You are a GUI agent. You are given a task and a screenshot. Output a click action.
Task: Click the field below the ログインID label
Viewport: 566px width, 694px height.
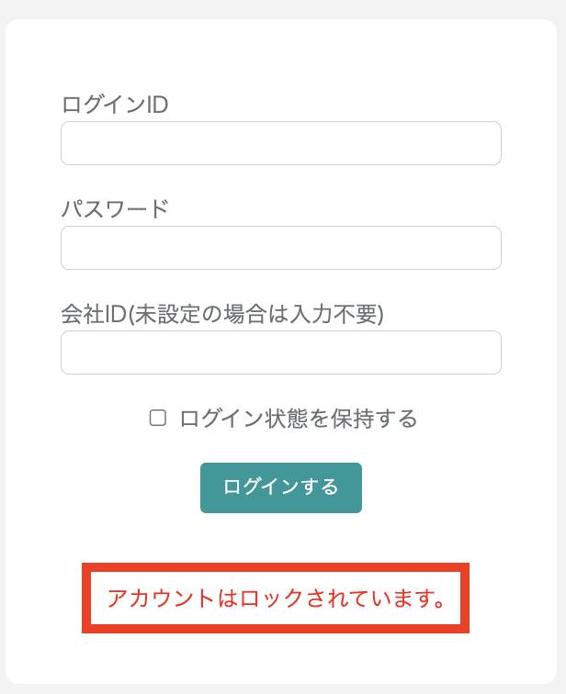point(280,143)
